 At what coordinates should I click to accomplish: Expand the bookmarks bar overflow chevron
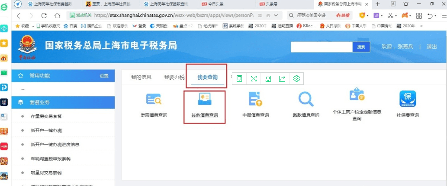pyautogui.click(x=421, y=26)
